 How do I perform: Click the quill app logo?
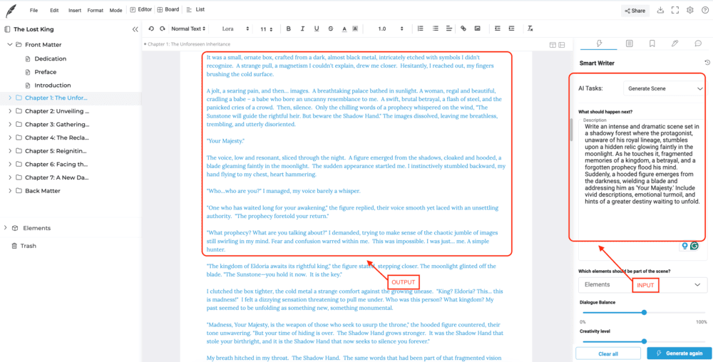[11, 10]
